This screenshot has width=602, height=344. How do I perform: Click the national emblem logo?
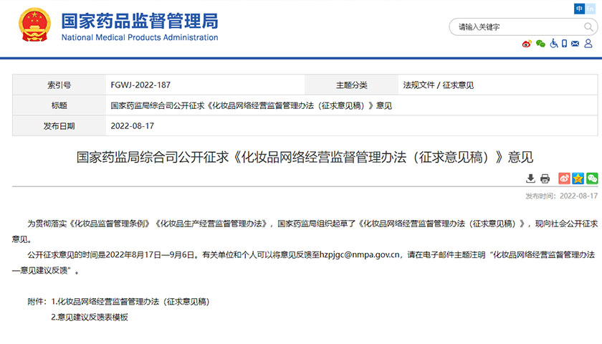point(34,25)
